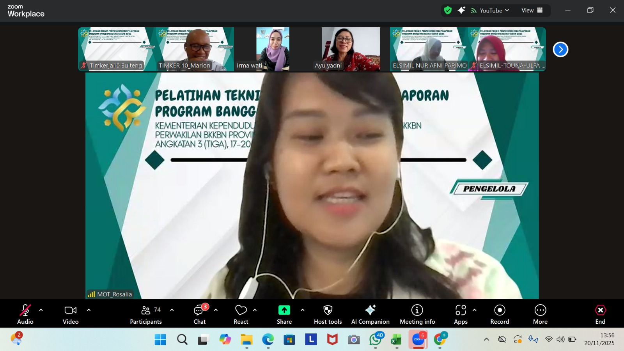Open the Participants panel

[146, 314]
